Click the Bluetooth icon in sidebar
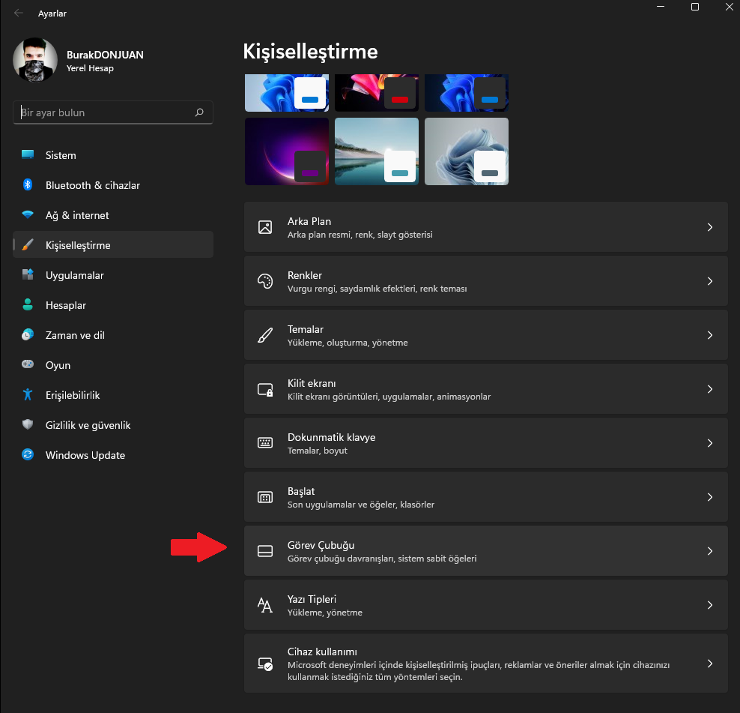 pos(28,185)
